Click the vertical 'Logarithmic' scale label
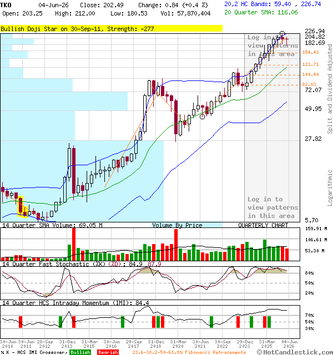This screenshot has width=333, height=355. [330, 187]
